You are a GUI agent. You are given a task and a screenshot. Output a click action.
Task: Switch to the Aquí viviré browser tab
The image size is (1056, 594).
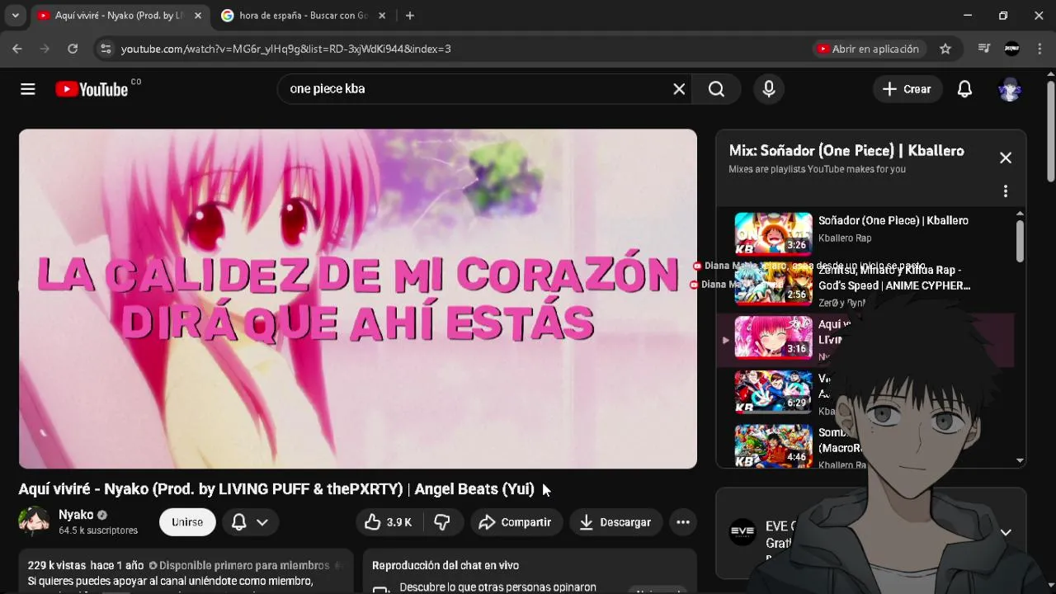point(120,16)
